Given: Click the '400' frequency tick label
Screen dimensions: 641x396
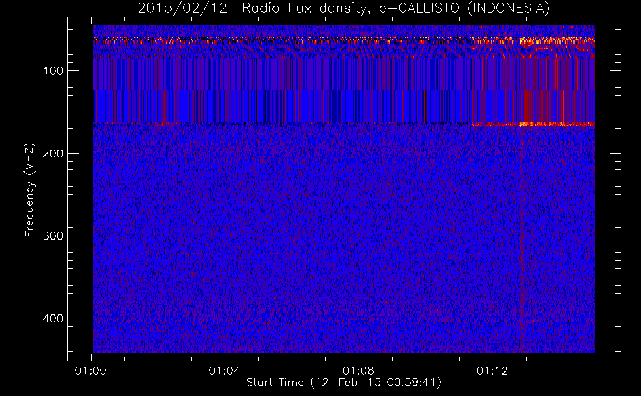Looking at the screenshot, I should tap(53, 318).
